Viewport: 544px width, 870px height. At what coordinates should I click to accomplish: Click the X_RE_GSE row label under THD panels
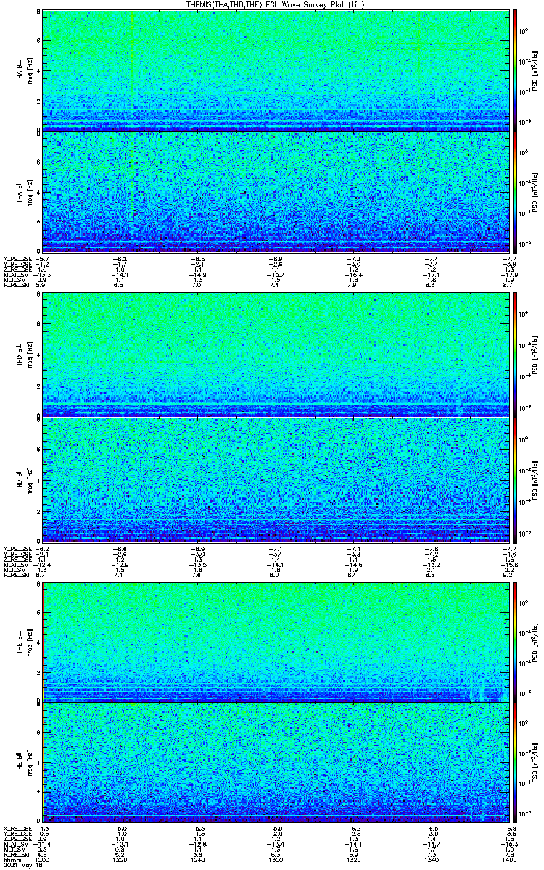(x=16, y=549)
